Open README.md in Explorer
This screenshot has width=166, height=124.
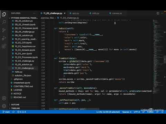coord(20,97)
